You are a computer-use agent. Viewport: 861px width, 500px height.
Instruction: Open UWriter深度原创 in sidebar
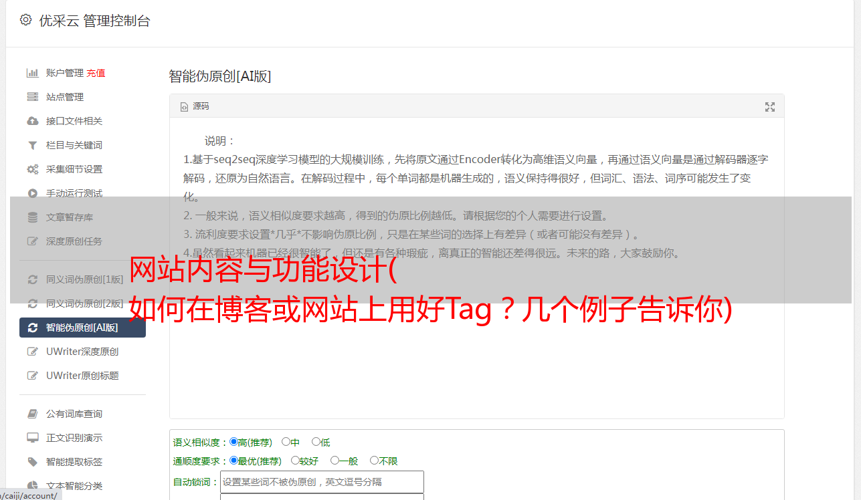[x=82, y=352]
